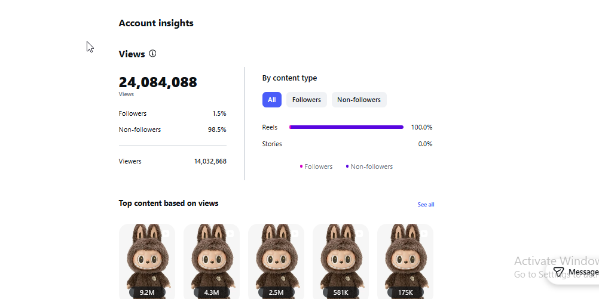Click the Top content based on views heading
The height and width of the screenshot is (299, 599).
[169, 204]
